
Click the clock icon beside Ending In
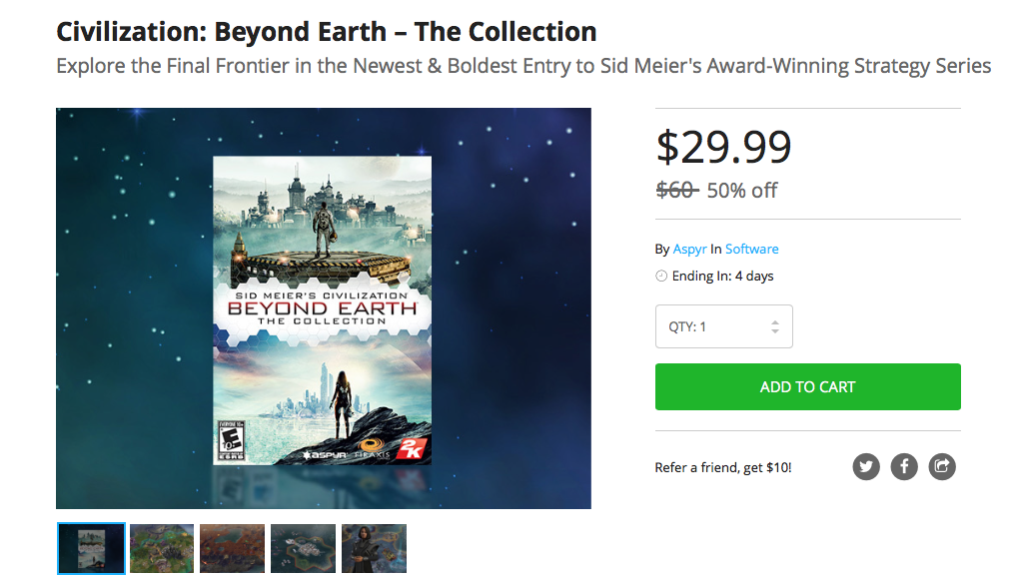pos(661,277)
